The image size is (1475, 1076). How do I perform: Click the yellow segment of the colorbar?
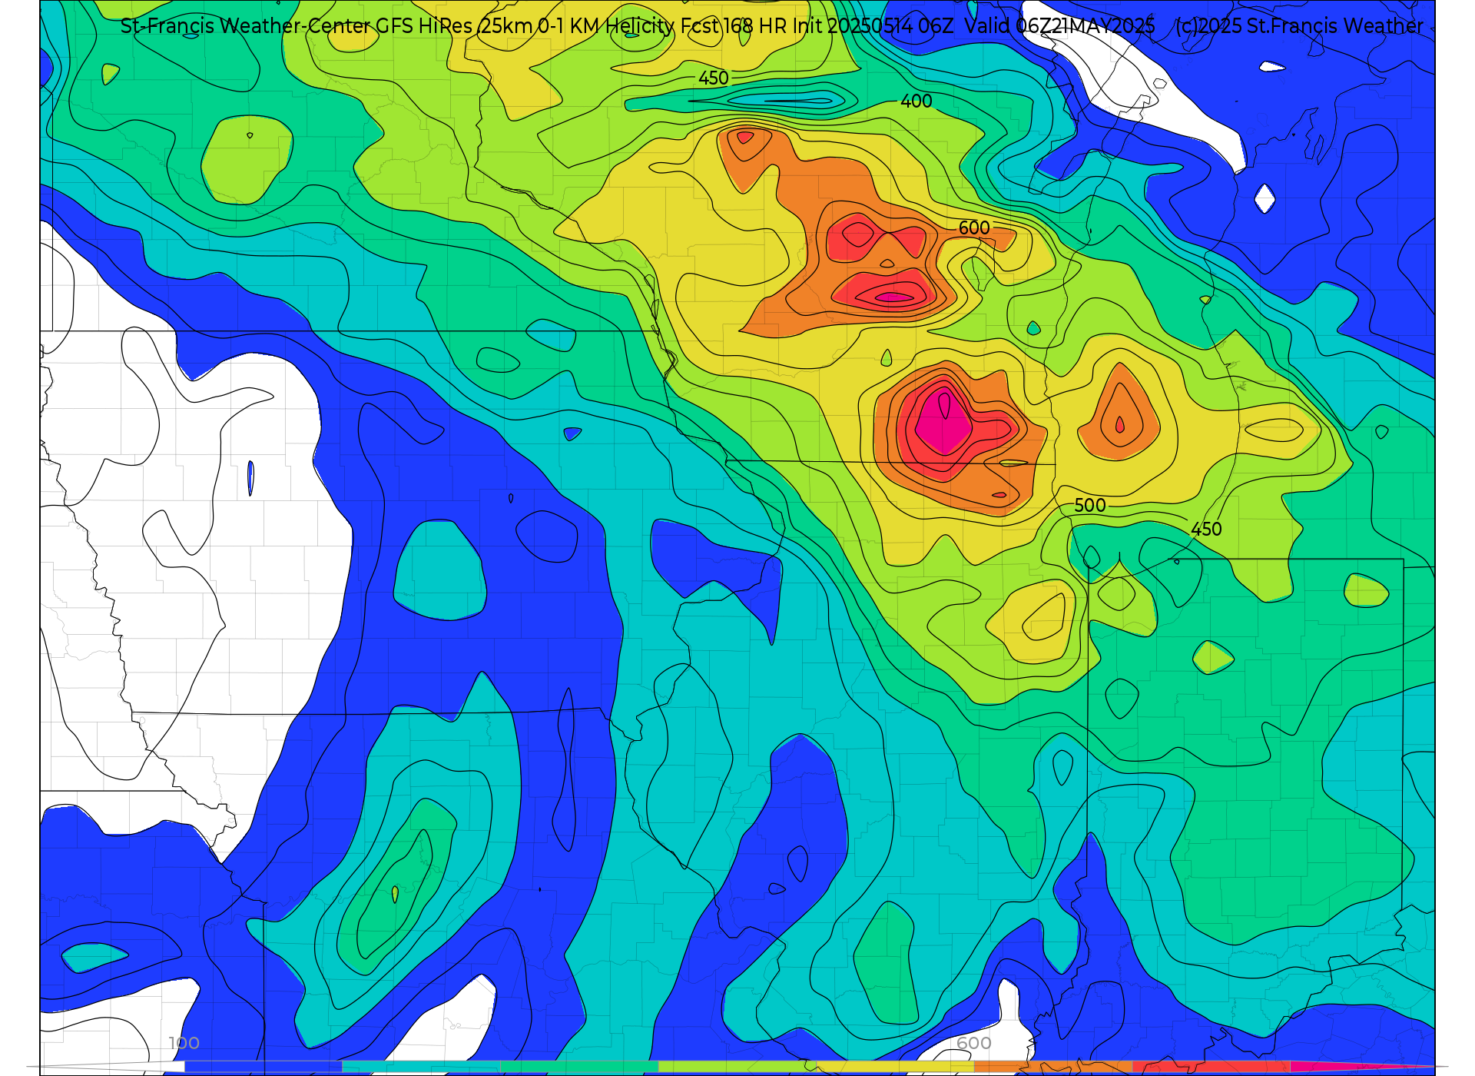coord(895,1067)
